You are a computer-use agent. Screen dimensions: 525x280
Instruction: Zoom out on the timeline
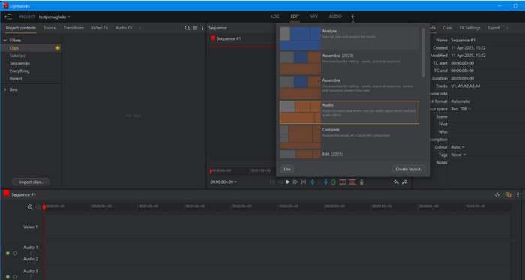click(x=38, y=207)
